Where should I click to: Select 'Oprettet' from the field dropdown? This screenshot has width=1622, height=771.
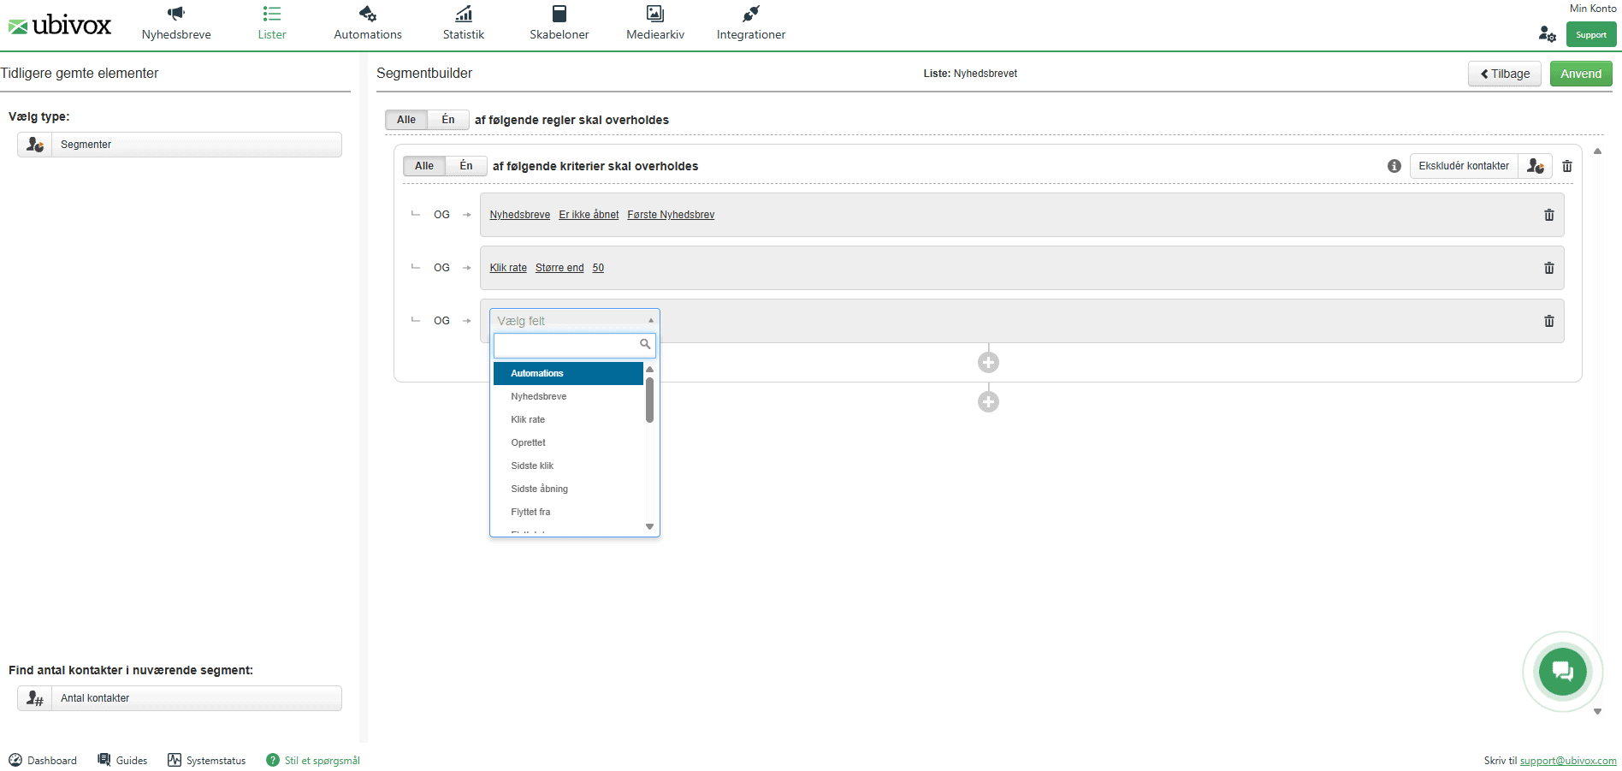tap(528, 442)
